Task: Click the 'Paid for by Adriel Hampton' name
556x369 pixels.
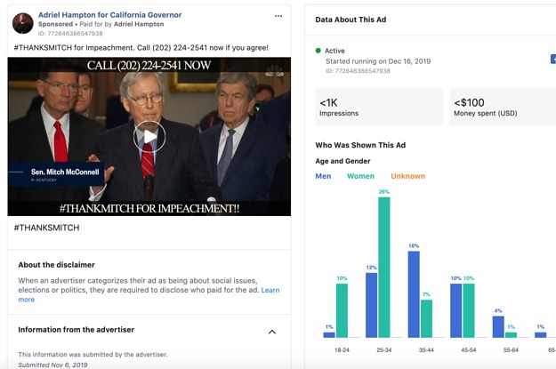Action: pyautogui.click(x=140, y=25)
